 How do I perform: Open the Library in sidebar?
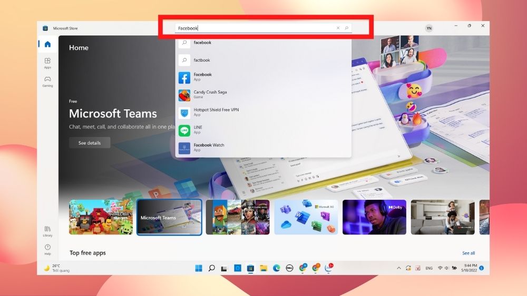[47, 231]
